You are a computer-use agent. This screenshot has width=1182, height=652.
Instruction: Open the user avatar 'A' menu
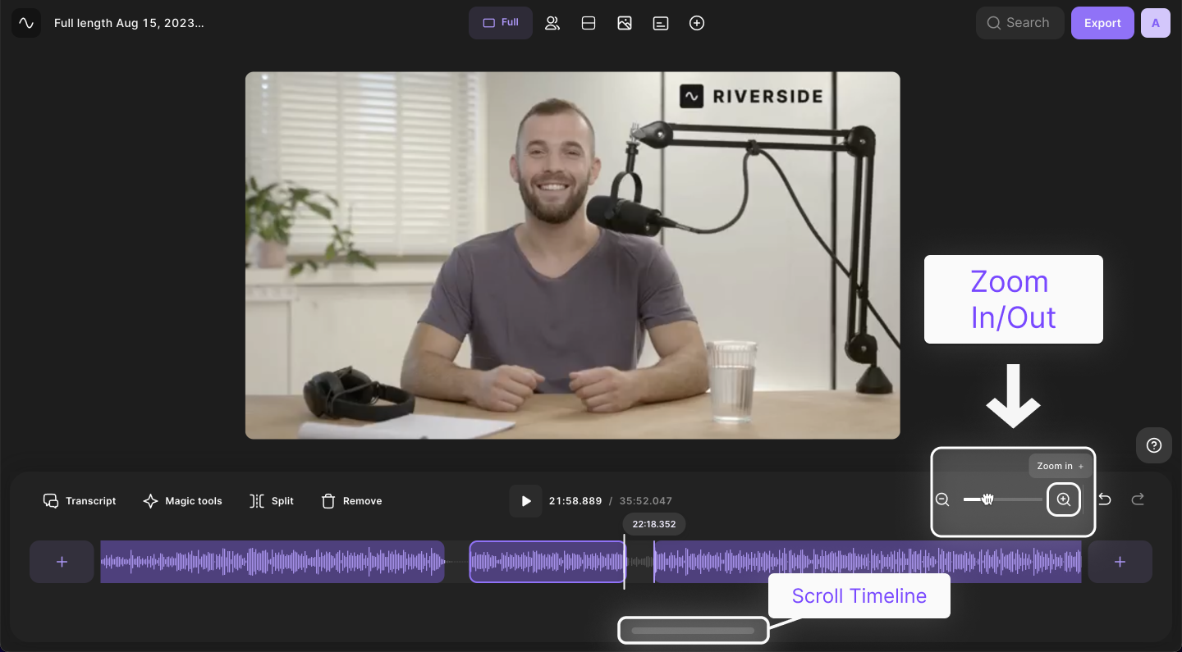(x=1156, y=23)
